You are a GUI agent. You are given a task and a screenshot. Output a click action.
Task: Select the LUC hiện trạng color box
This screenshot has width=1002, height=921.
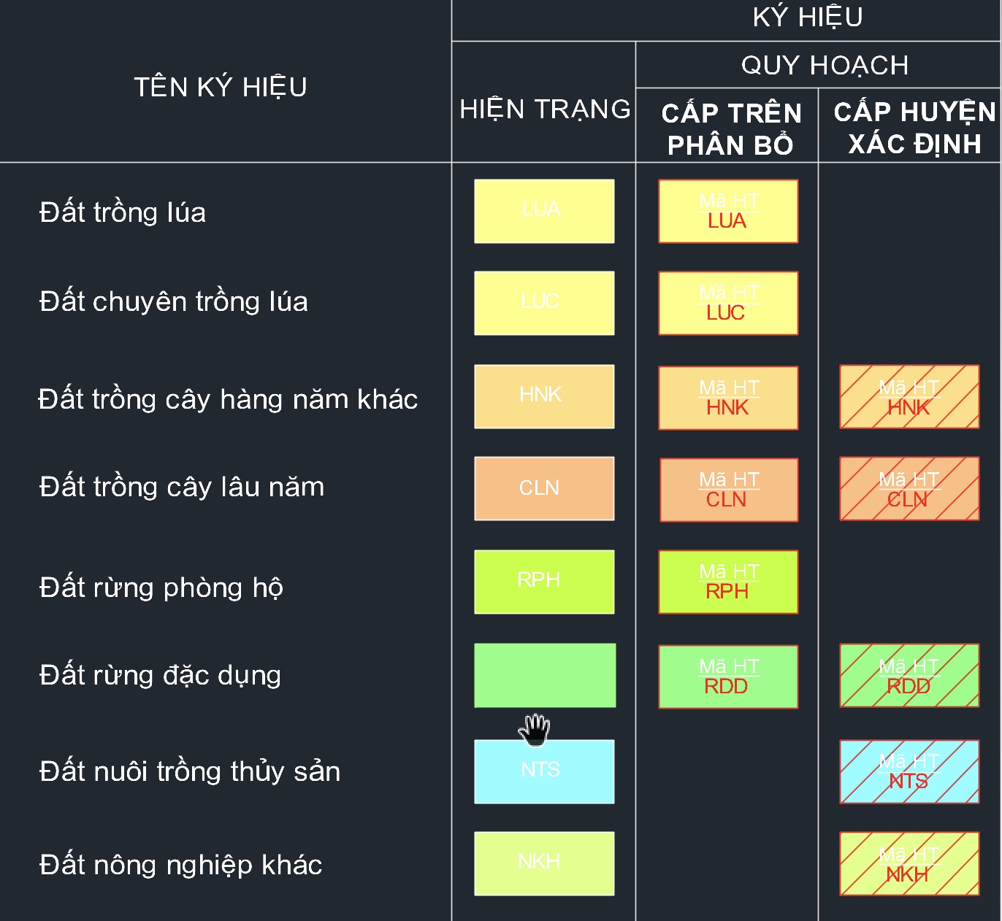[x=544, y=303]
